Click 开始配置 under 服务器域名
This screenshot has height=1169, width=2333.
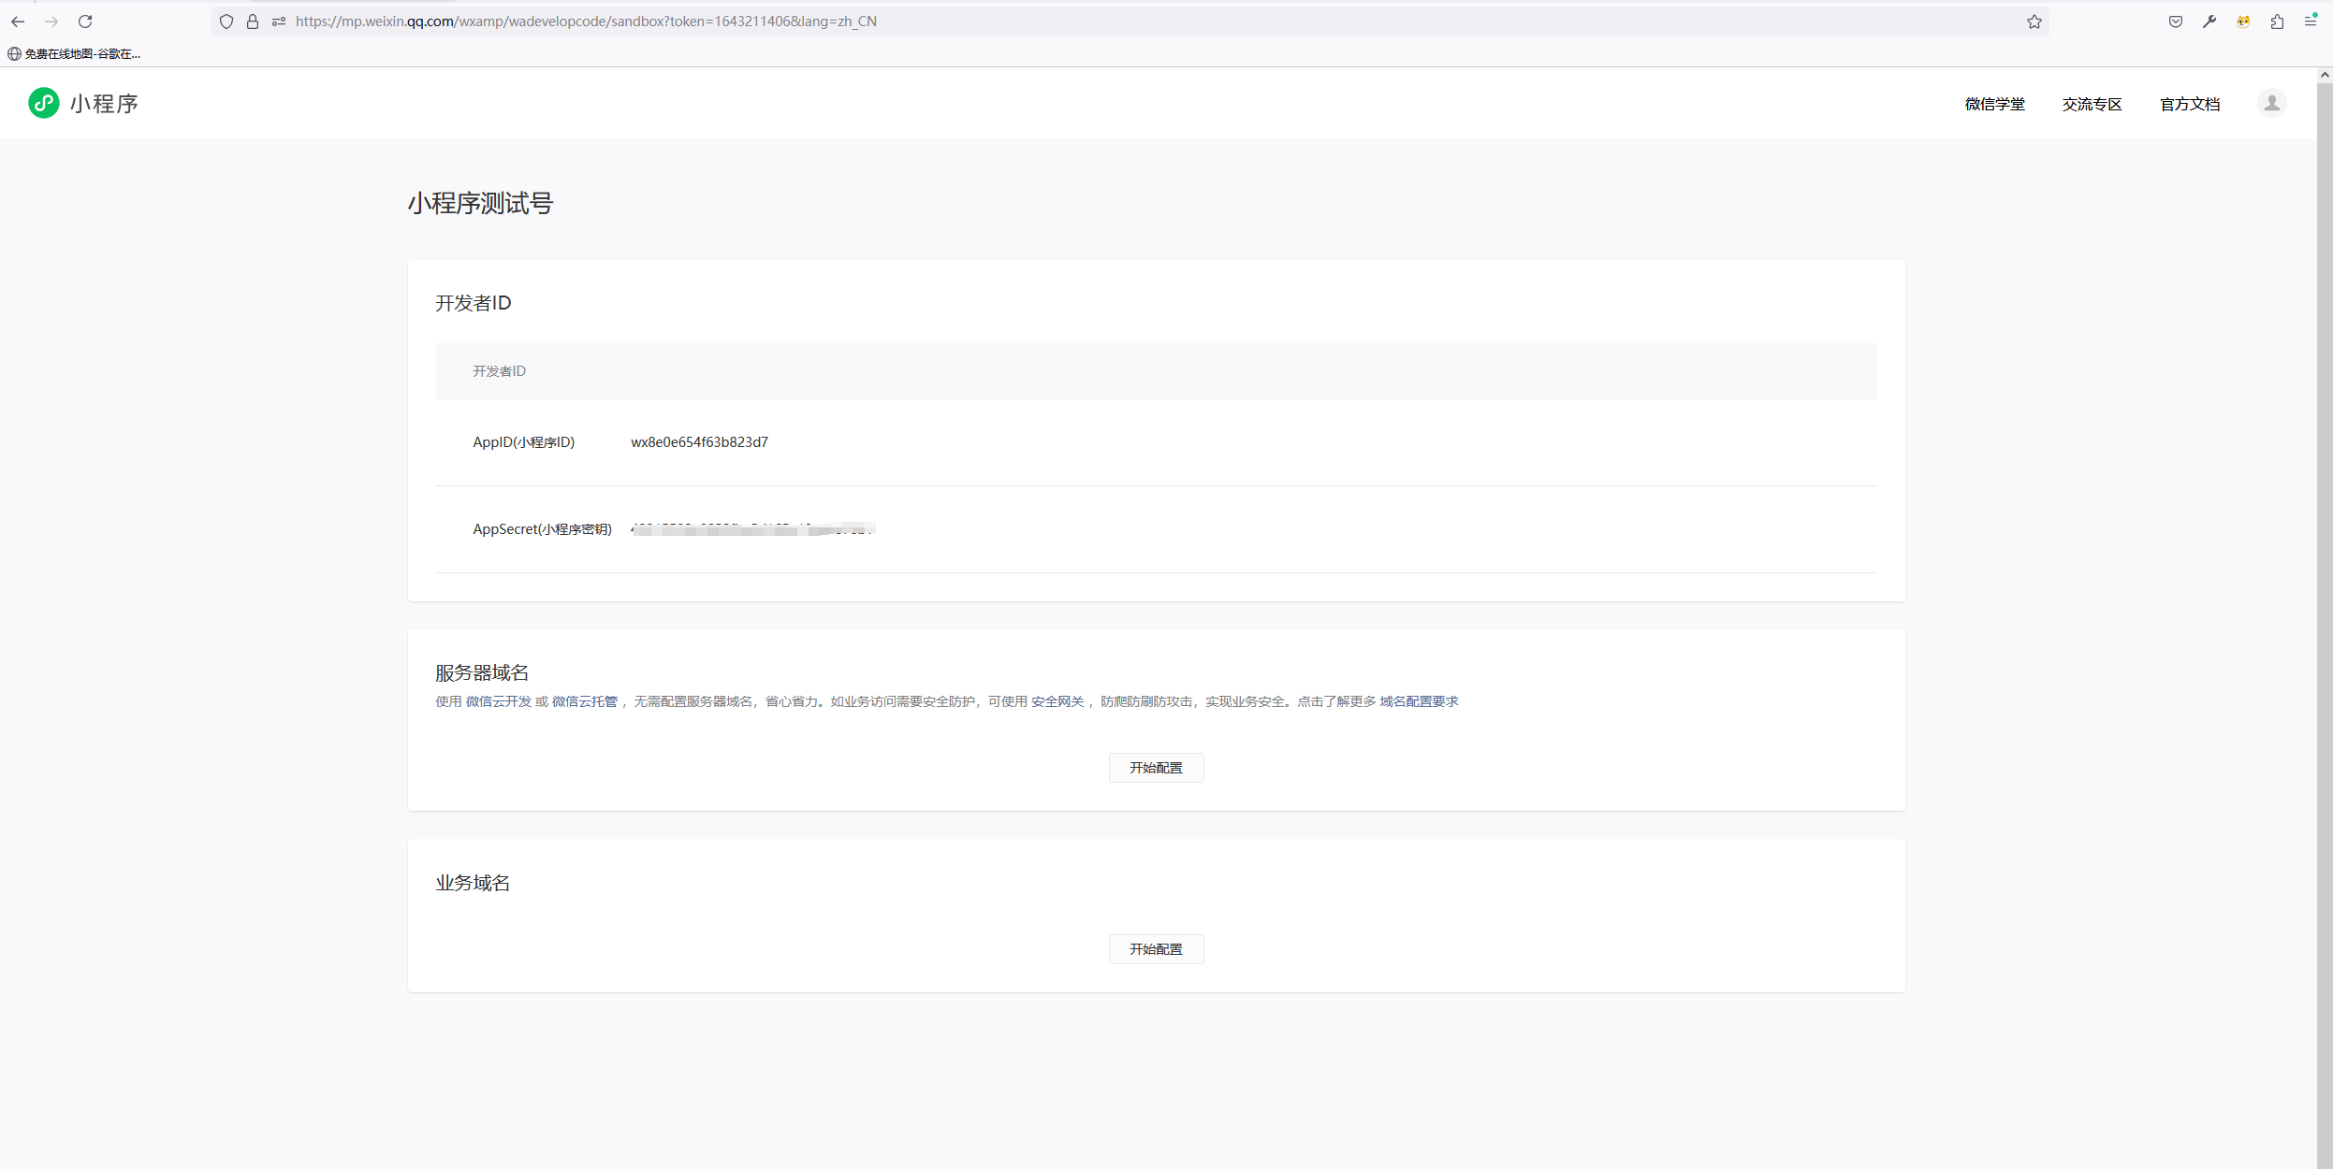[1156, 767]
